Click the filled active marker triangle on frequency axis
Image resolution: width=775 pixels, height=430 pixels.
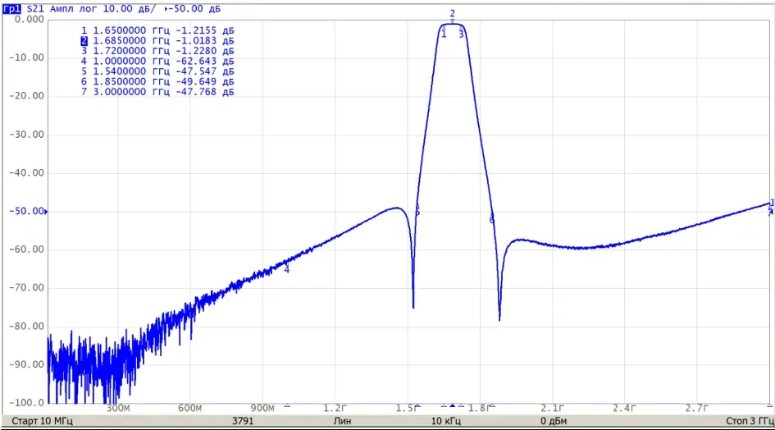[452, 405]
